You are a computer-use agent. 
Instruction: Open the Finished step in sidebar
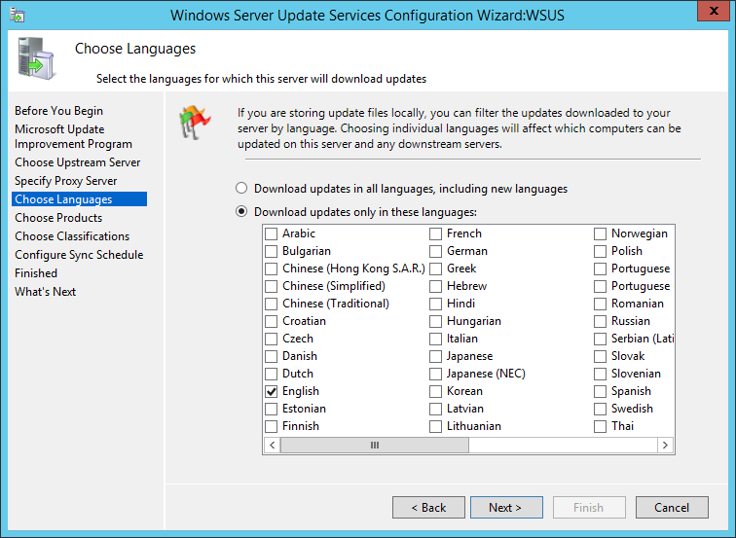pyautogui.click(x=36, y=273)
